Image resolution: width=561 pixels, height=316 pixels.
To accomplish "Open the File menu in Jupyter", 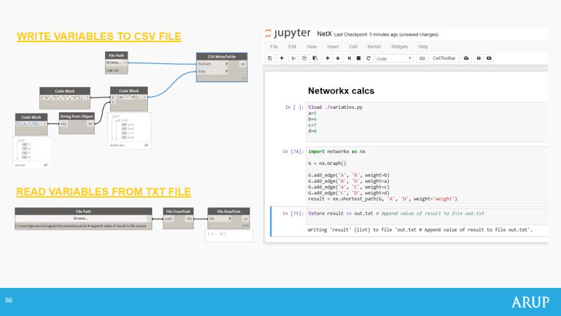I will point(274,46).
